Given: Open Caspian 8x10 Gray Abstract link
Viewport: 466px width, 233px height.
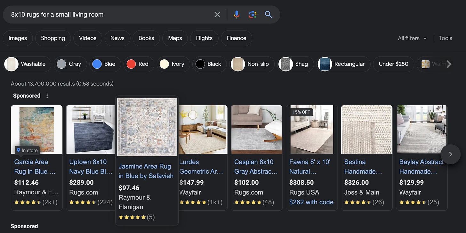Looking at the screenshot, I should (256, 167).
